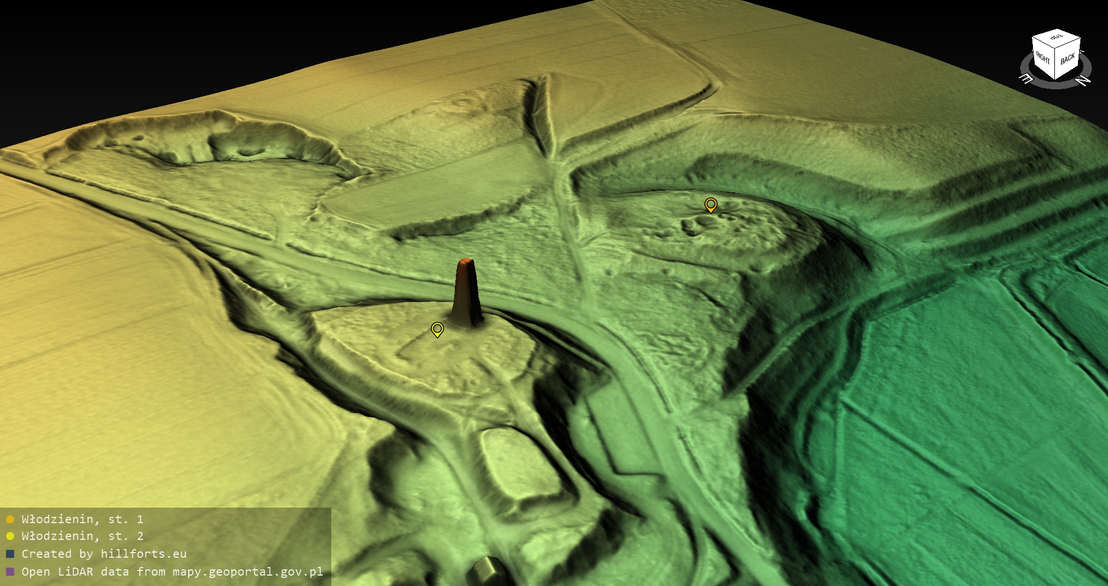Select the yellow map pin beside the tower
This screenshot has height=586, width=1108.
pyautogui.click(x=437, y=329)
